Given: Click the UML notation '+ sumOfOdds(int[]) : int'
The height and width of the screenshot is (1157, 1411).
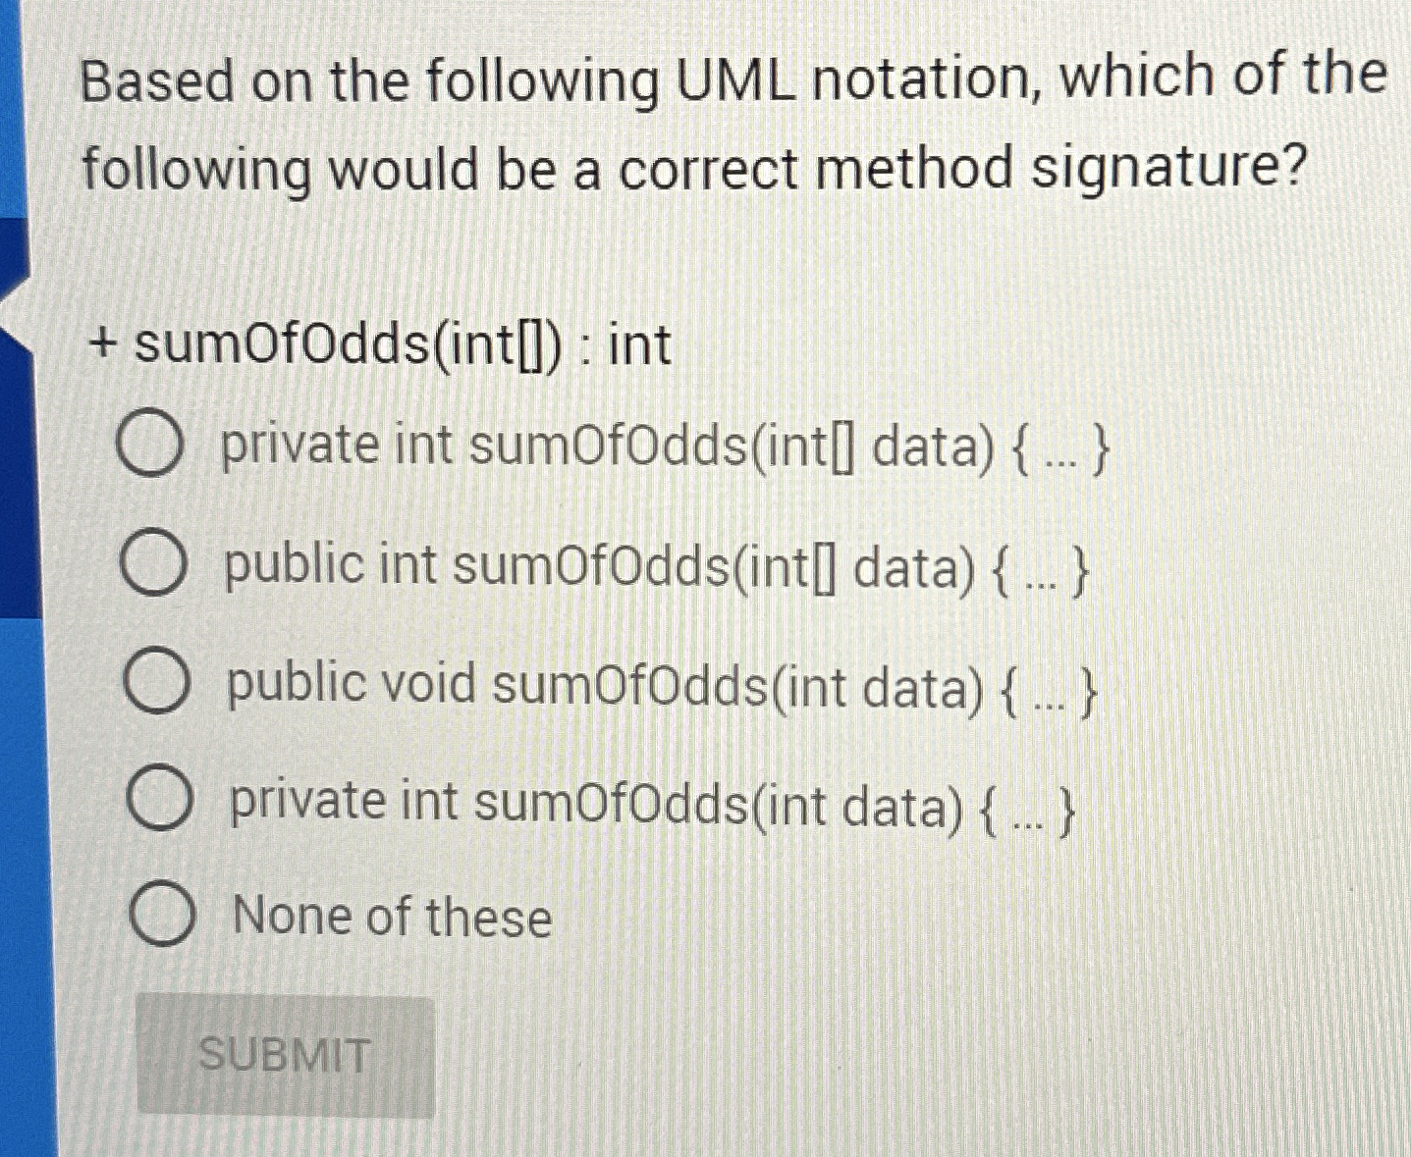Looking at the screenshot, I should pos(373,345).
